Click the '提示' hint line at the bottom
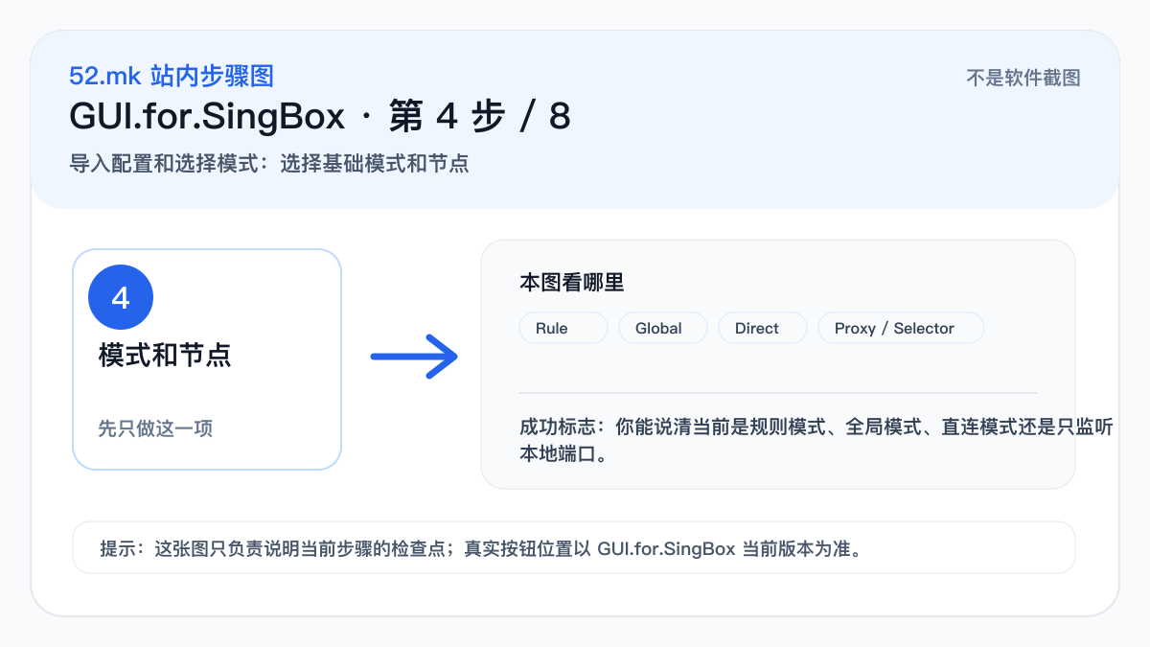The height and width of the screenshot is (647, 1150). pos(481,549)
